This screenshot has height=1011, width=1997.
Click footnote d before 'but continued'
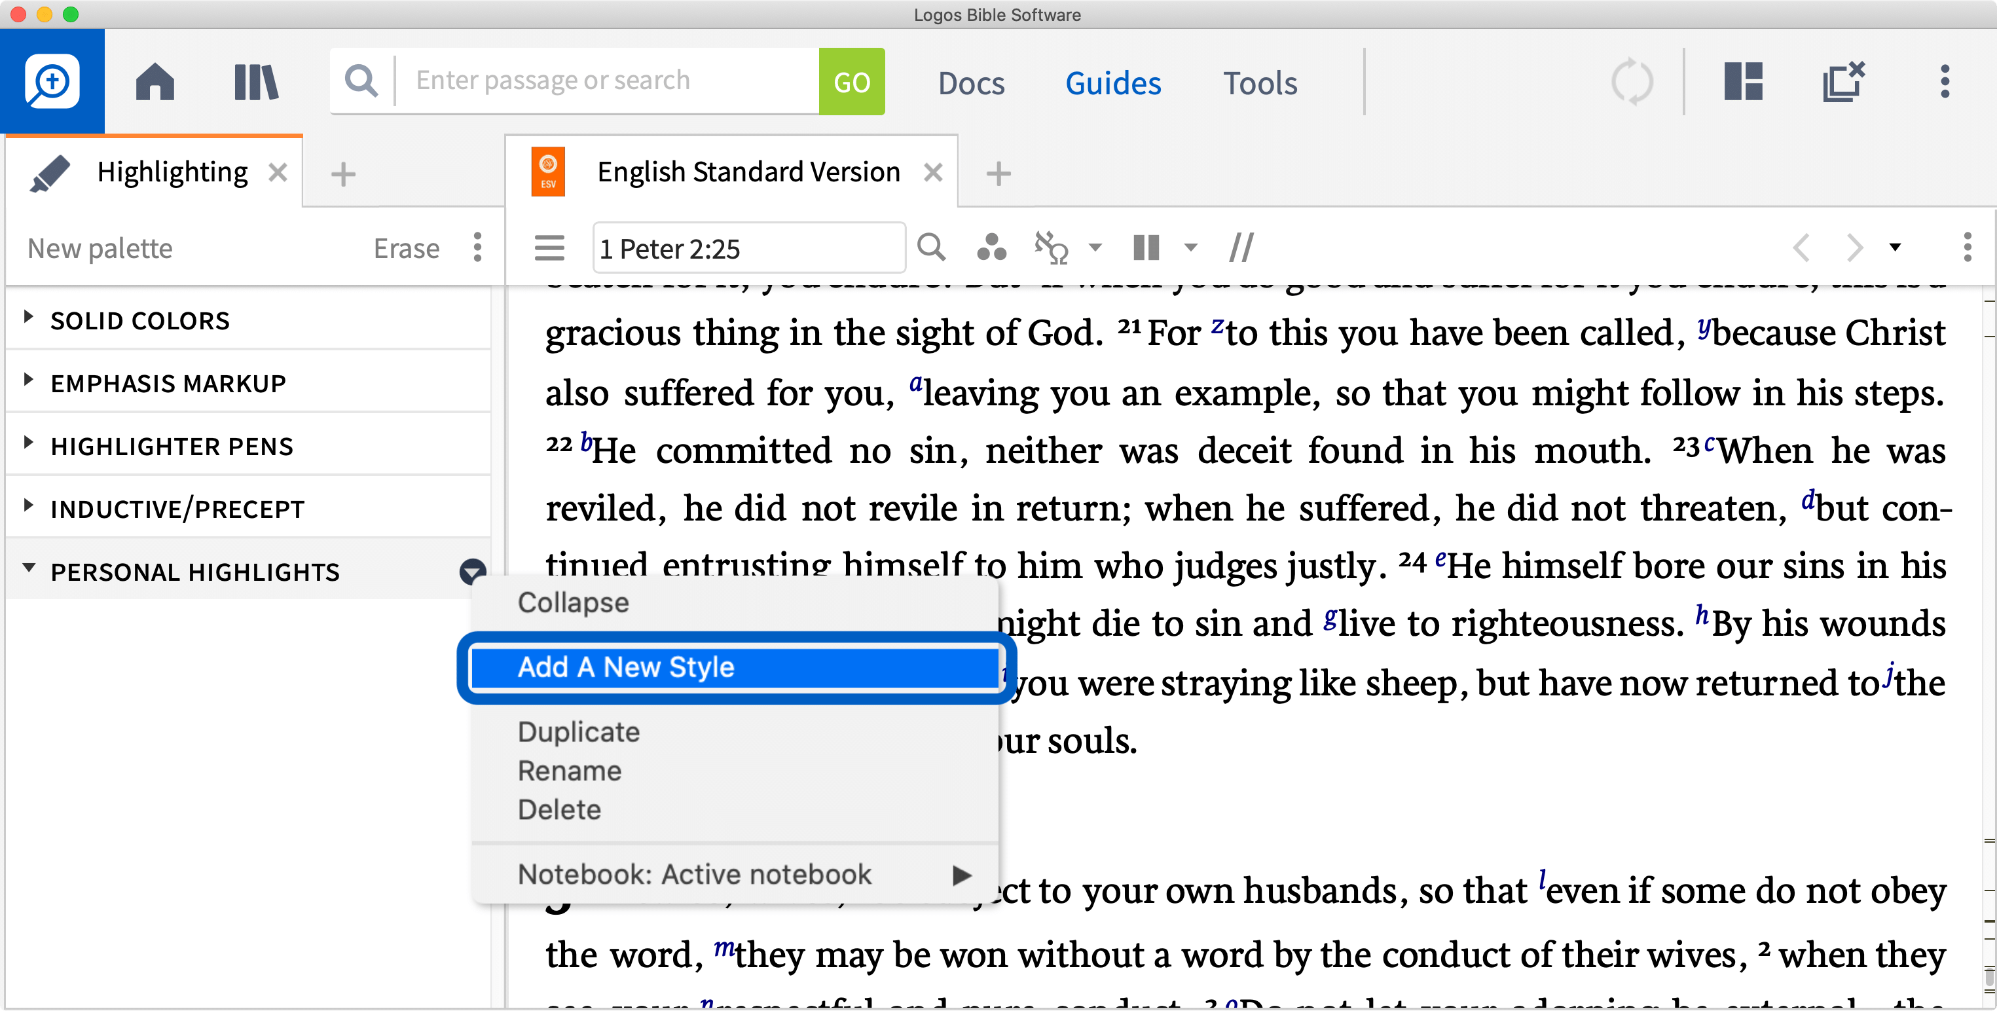[x=1808, y=500]
